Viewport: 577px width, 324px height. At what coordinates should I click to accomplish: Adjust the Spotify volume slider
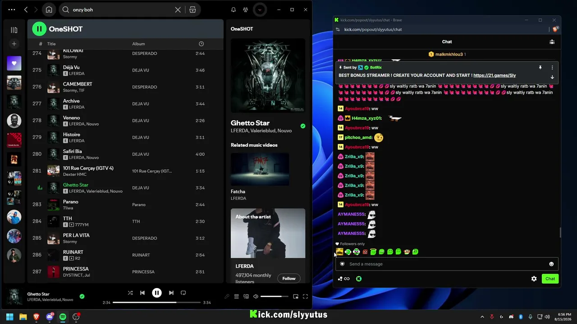coord(274,297)
